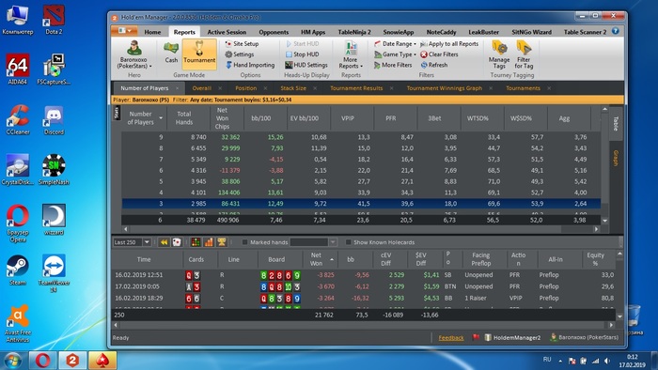This screenshot has height=370, width=658.
Task: Open Settings in the Options group
Action: click(x=239, y=54)
